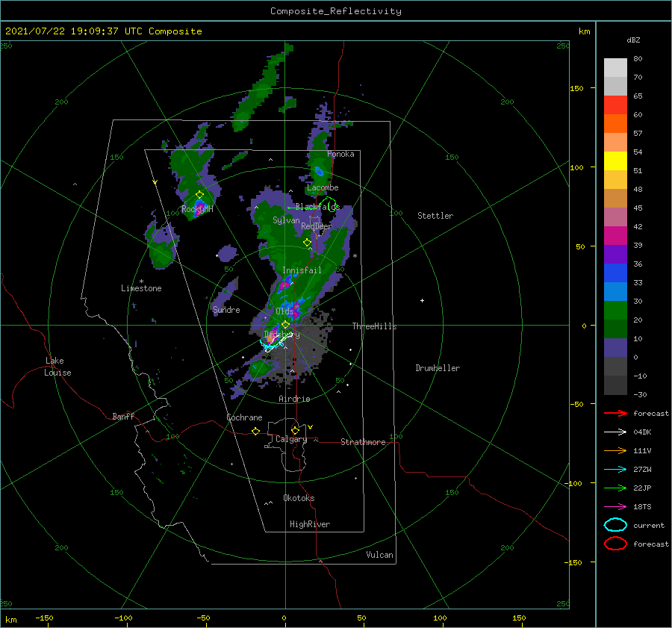The height and width of the screenshot is (628, 672).
Task: Select the magenta 39-42 dBZ color swatch
Action: (x=615, y=236)
